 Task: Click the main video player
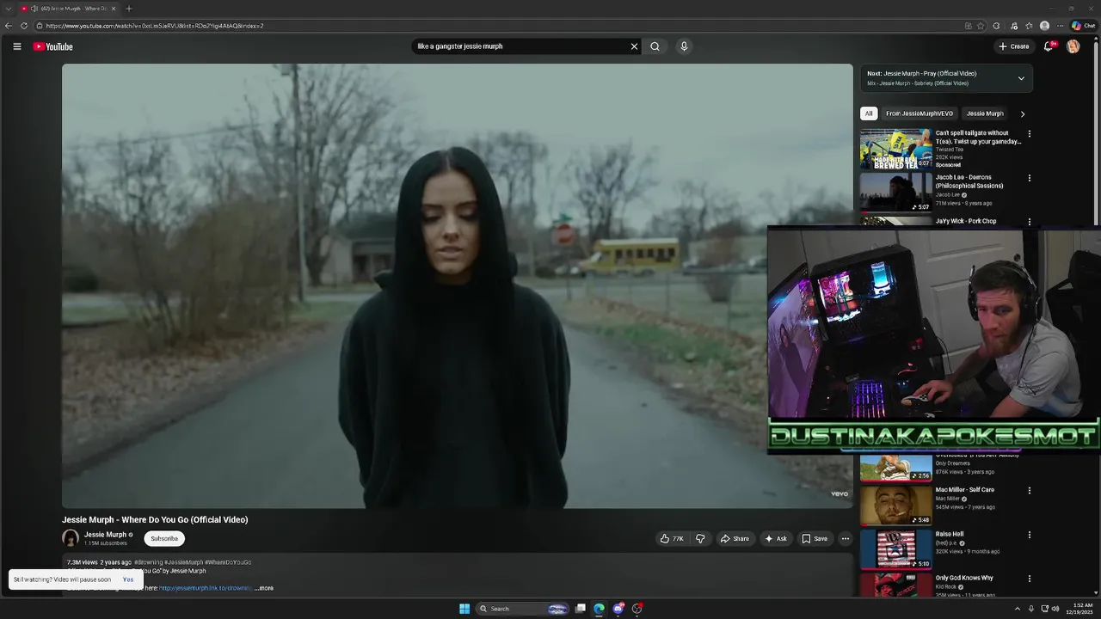click(457, 286)
